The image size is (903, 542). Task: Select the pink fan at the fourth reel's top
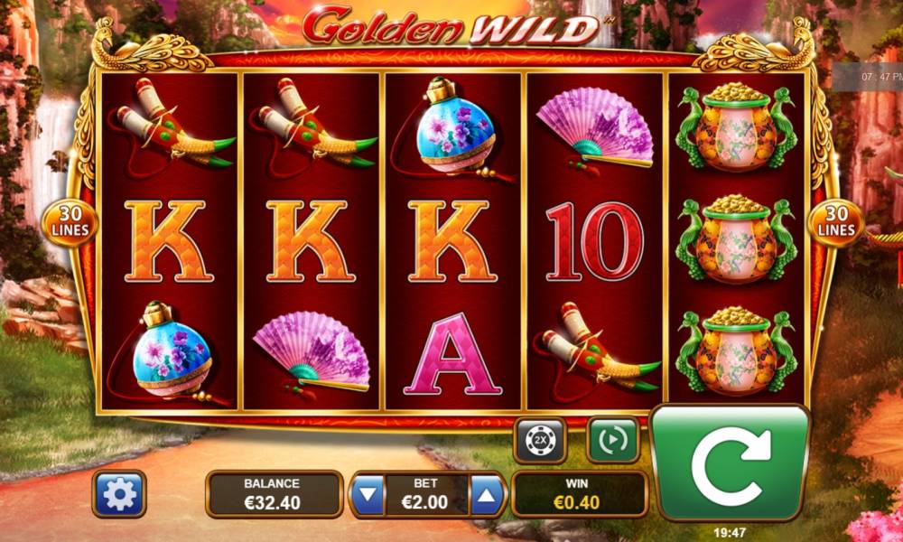594,129
